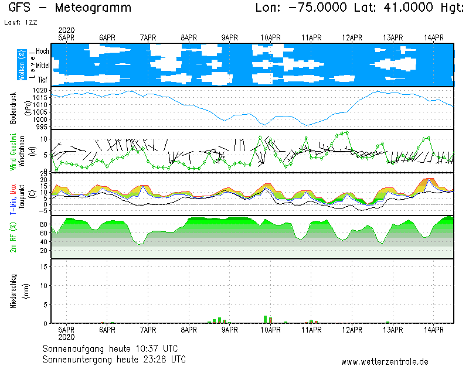Click the www.wetterzentrale.de link
469x366 pixels.
point(385,362)
